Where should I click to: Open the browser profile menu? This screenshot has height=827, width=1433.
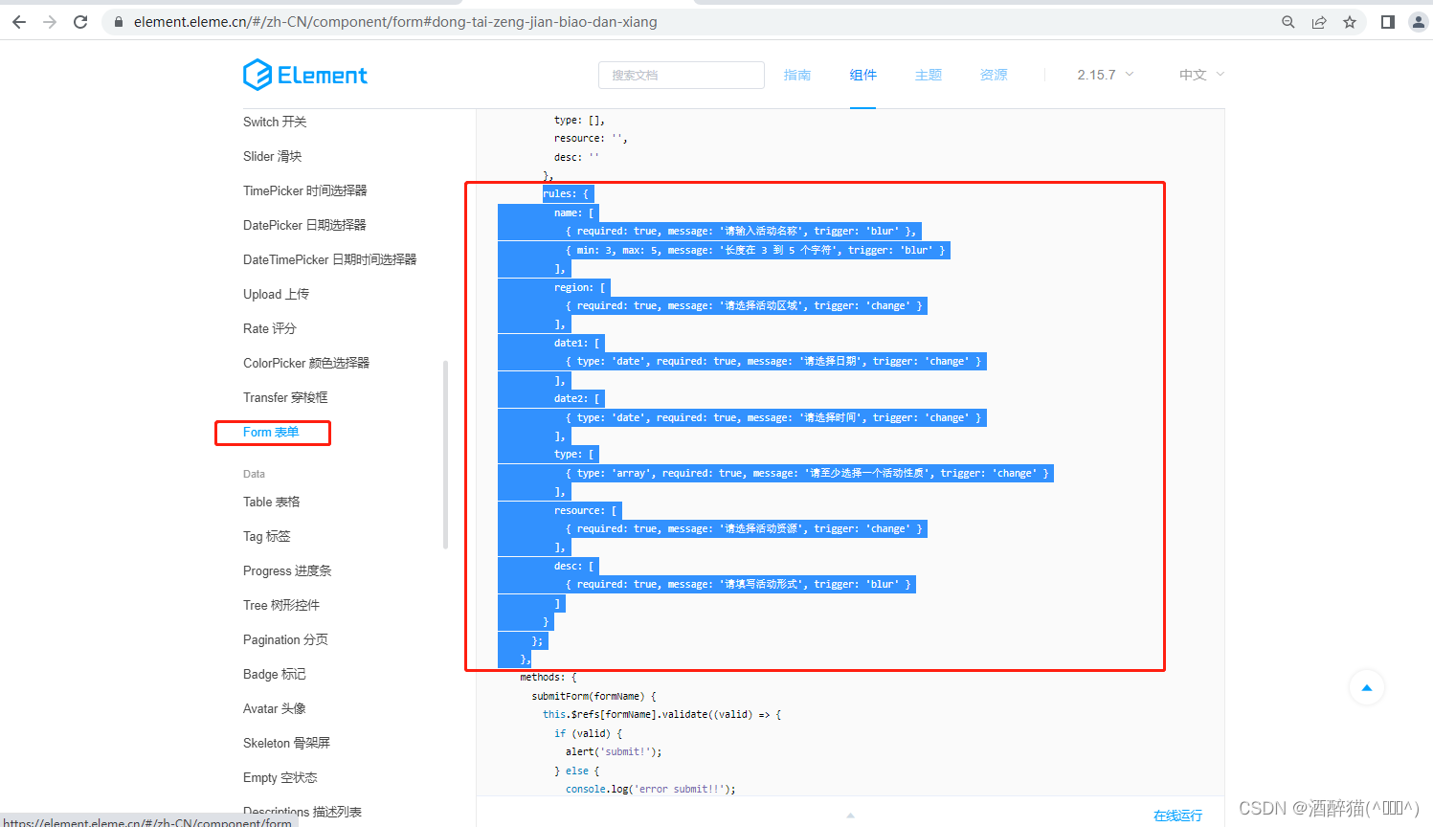coord(1419,22)
